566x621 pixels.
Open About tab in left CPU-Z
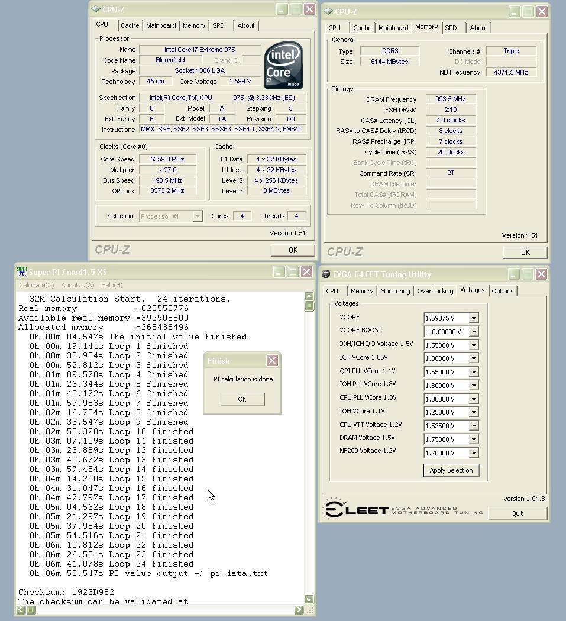click(x=246, y=25)
